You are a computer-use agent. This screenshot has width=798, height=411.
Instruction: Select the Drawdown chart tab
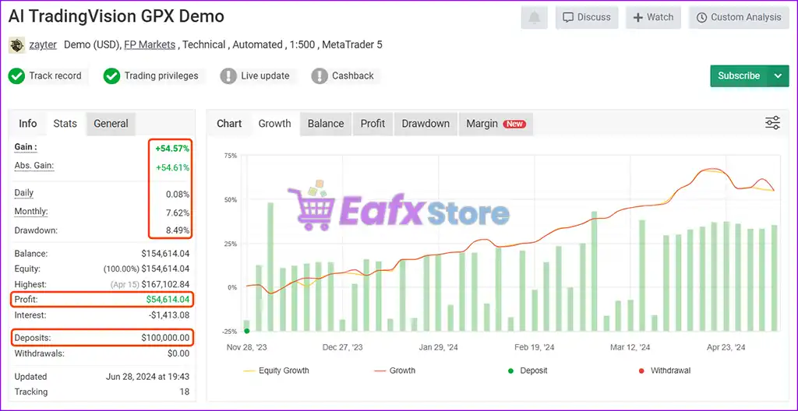[x=425, y=124]
